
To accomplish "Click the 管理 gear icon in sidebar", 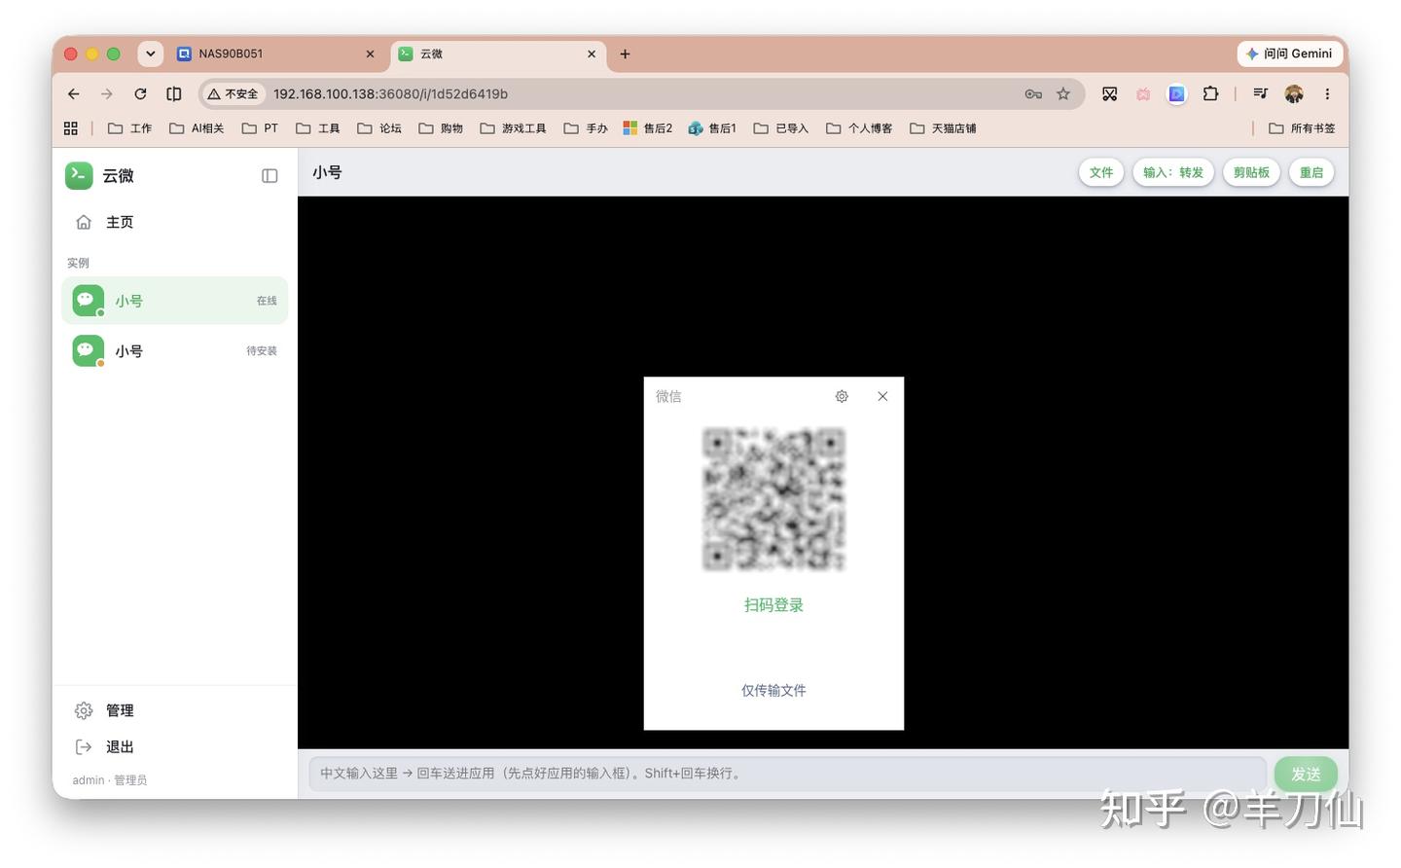I will click(x=84, y=710).
